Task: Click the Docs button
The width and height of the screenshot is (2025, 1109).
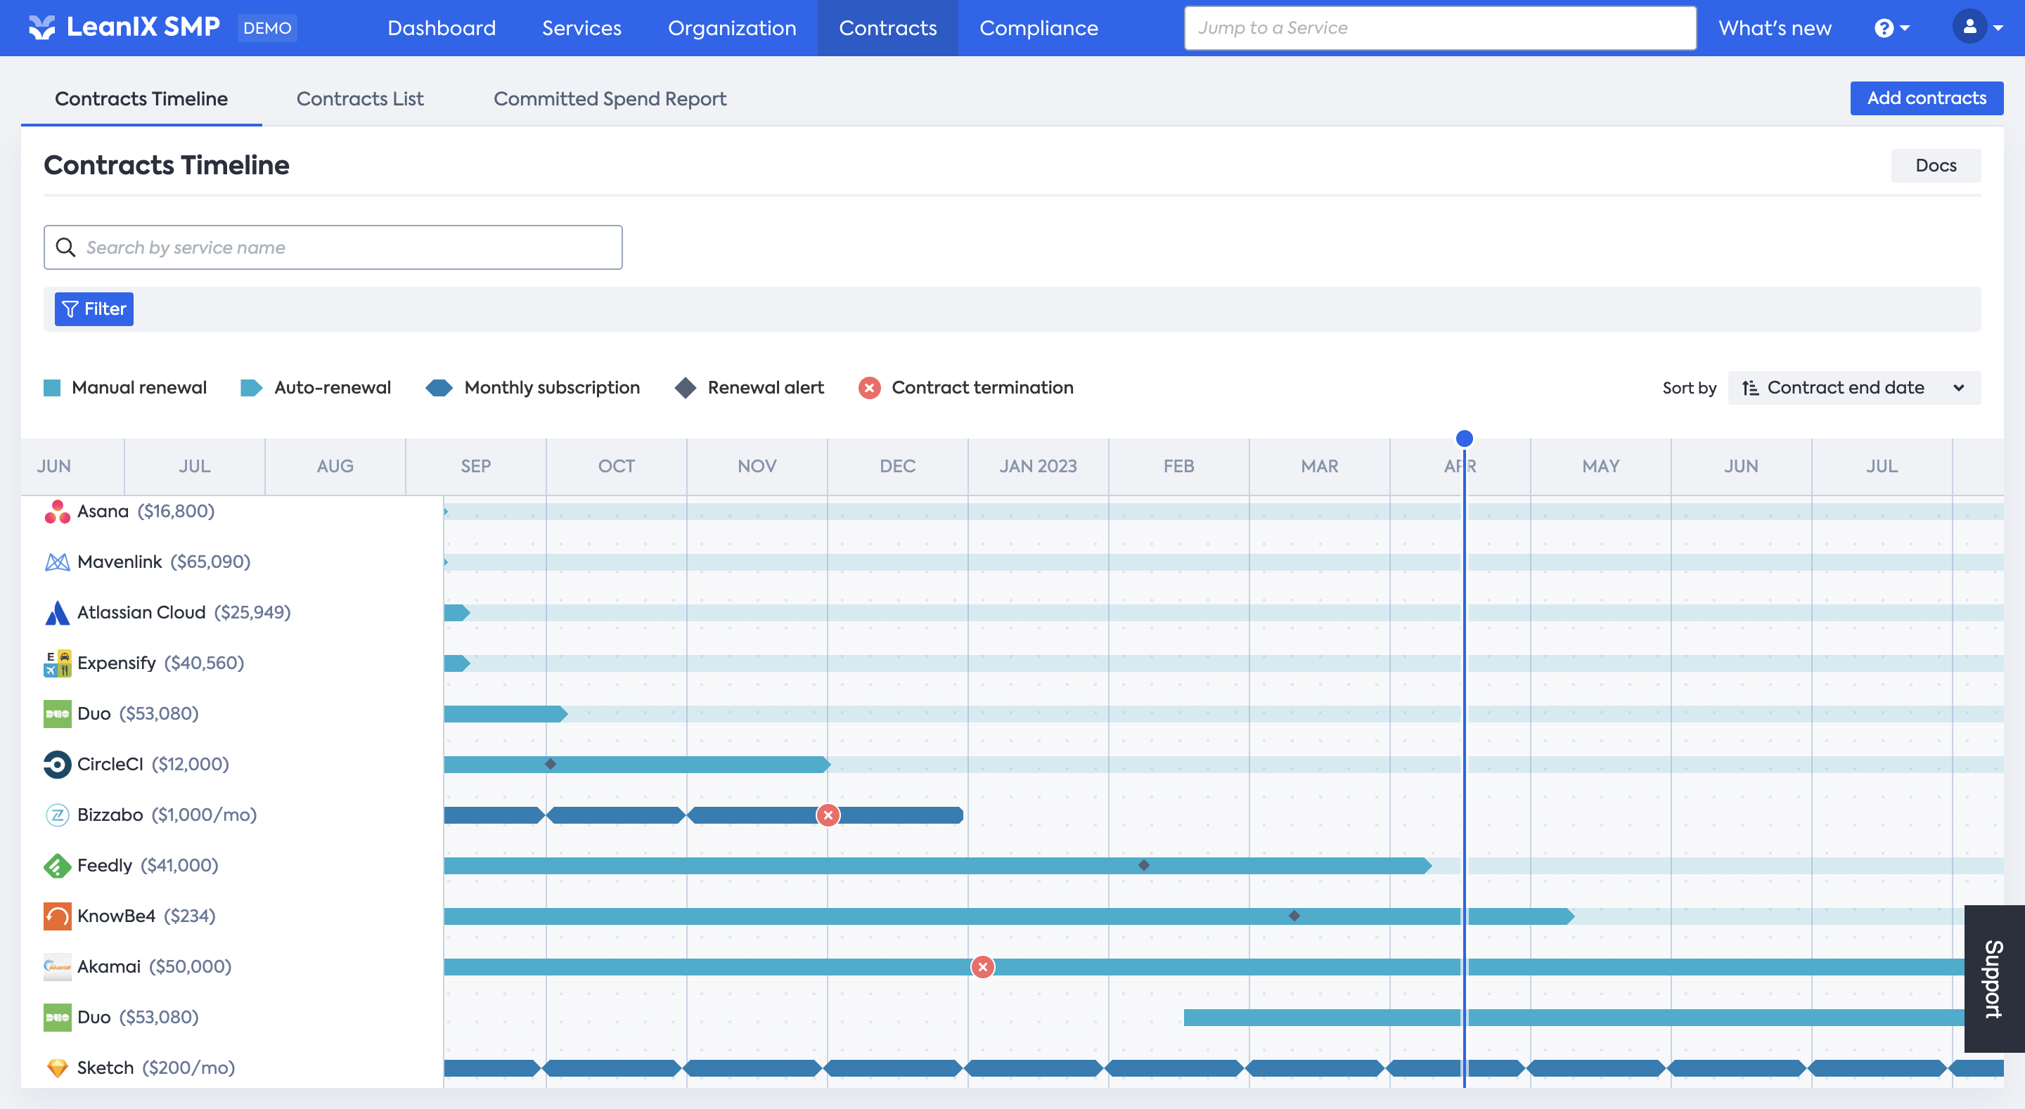Action: [x=1936, y=166]
